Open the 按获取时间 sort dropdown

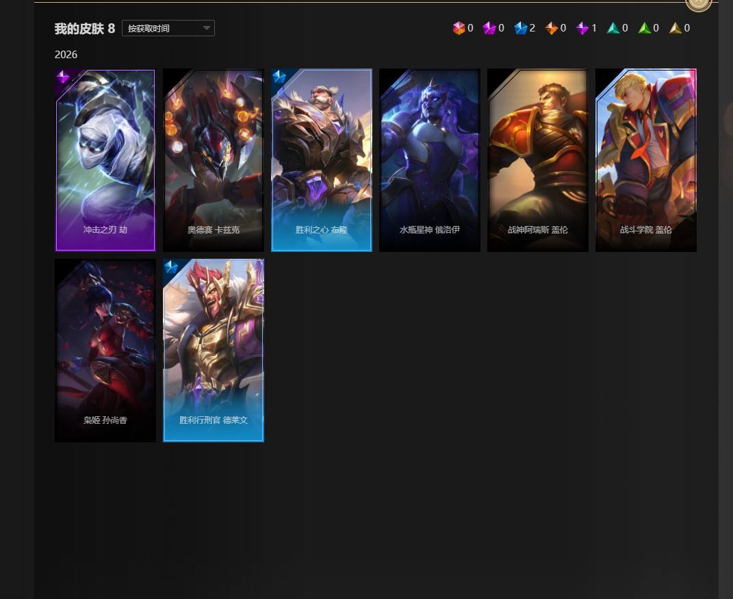click(x=168, y=28)
